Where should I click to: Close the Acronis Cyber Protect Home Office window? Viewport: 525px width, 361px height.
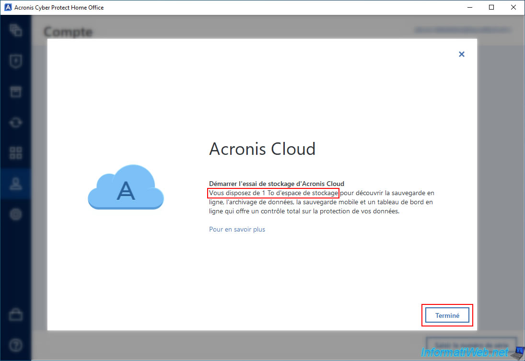(513, 7)
